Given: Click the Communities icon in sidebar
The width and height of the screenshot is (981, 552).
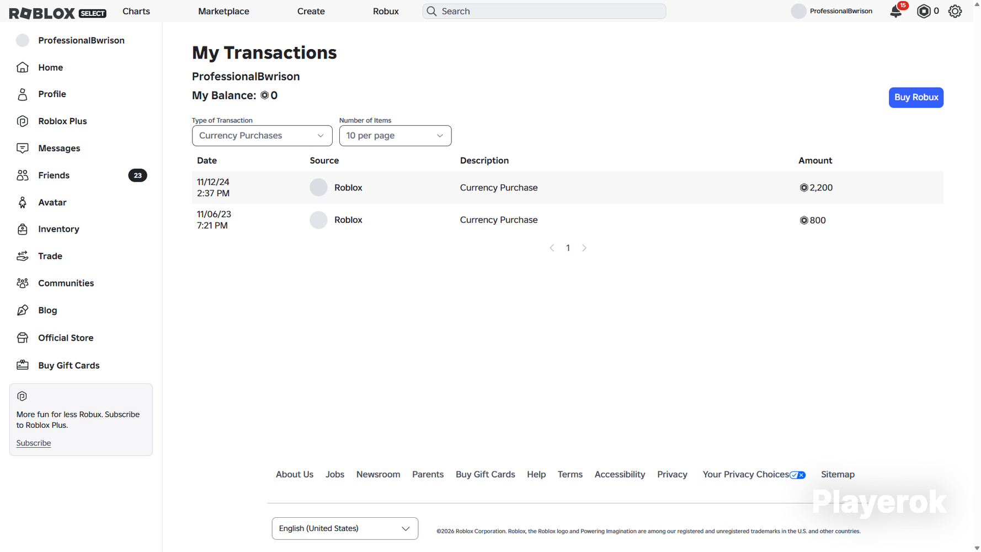Looking at the screenshot, I should coord(23,283).
